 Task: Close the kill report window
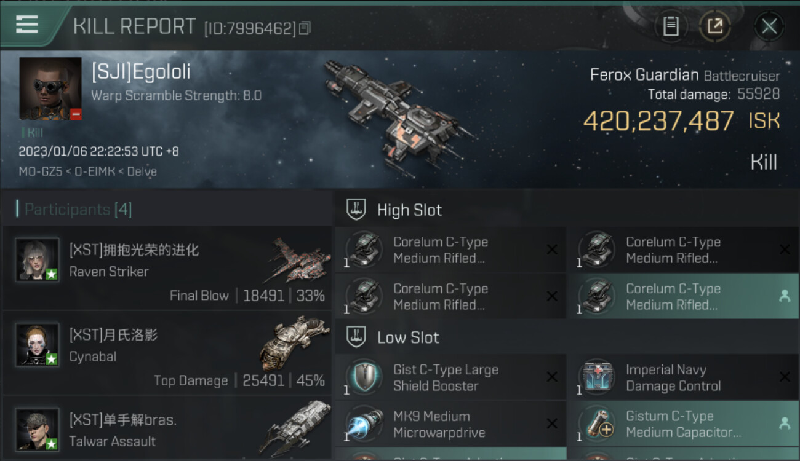point(769,26)
